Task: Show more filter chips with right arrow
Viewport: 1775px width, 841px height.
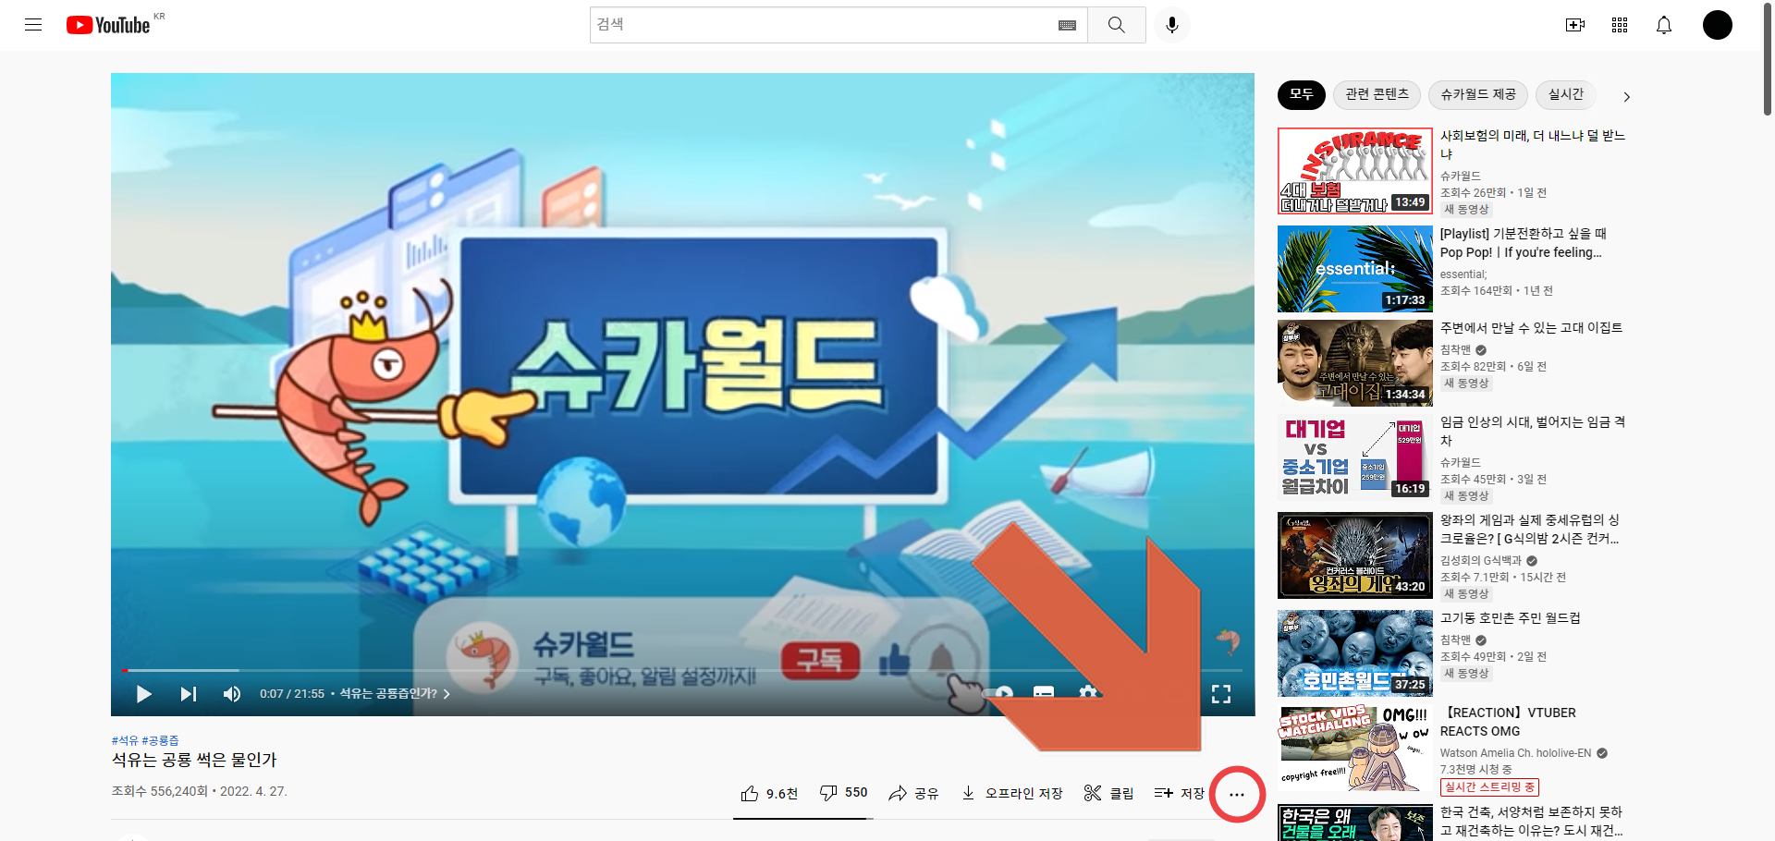Action: (x=1626, y=96)
